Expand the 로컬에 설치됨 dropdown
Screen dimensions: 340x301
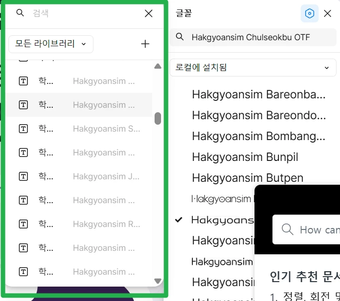pyautogui.click(x=253, y=68)
